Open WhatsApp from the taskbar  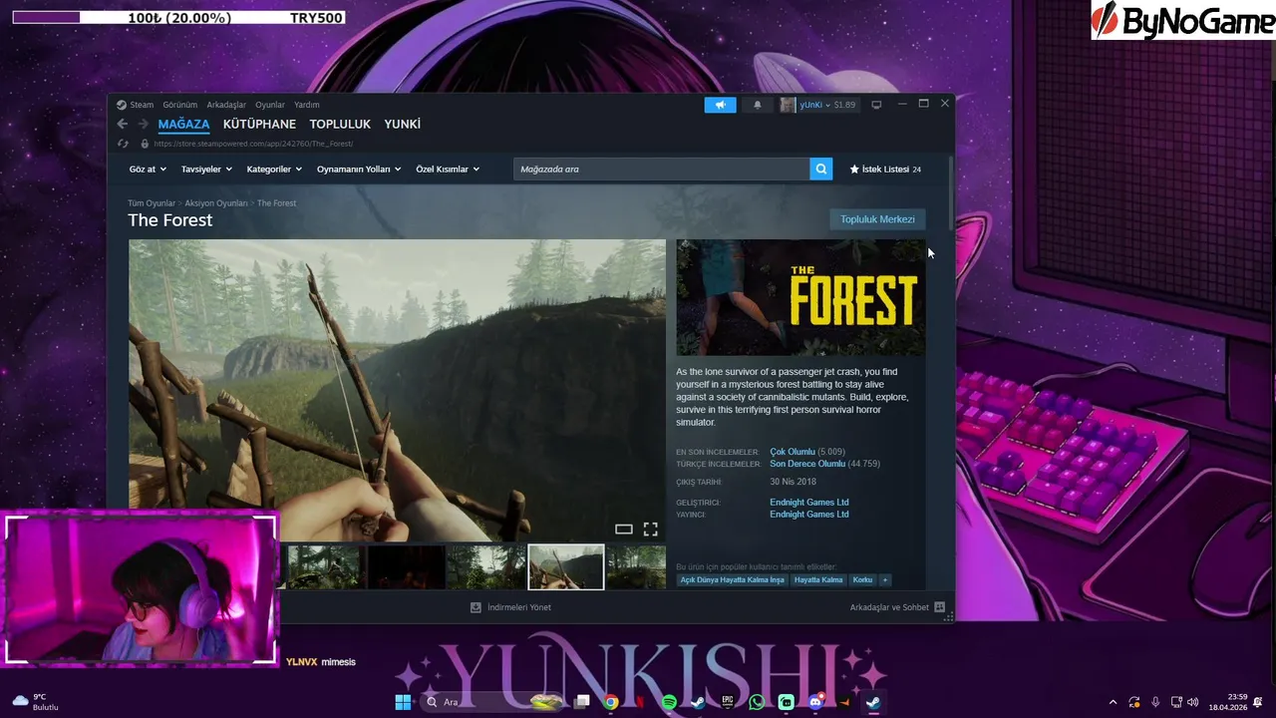(757, 702)
